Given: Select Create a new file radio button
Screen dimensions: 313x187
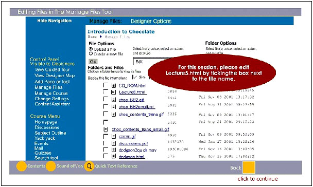Looking at the screenshot, I should (91, 54).
